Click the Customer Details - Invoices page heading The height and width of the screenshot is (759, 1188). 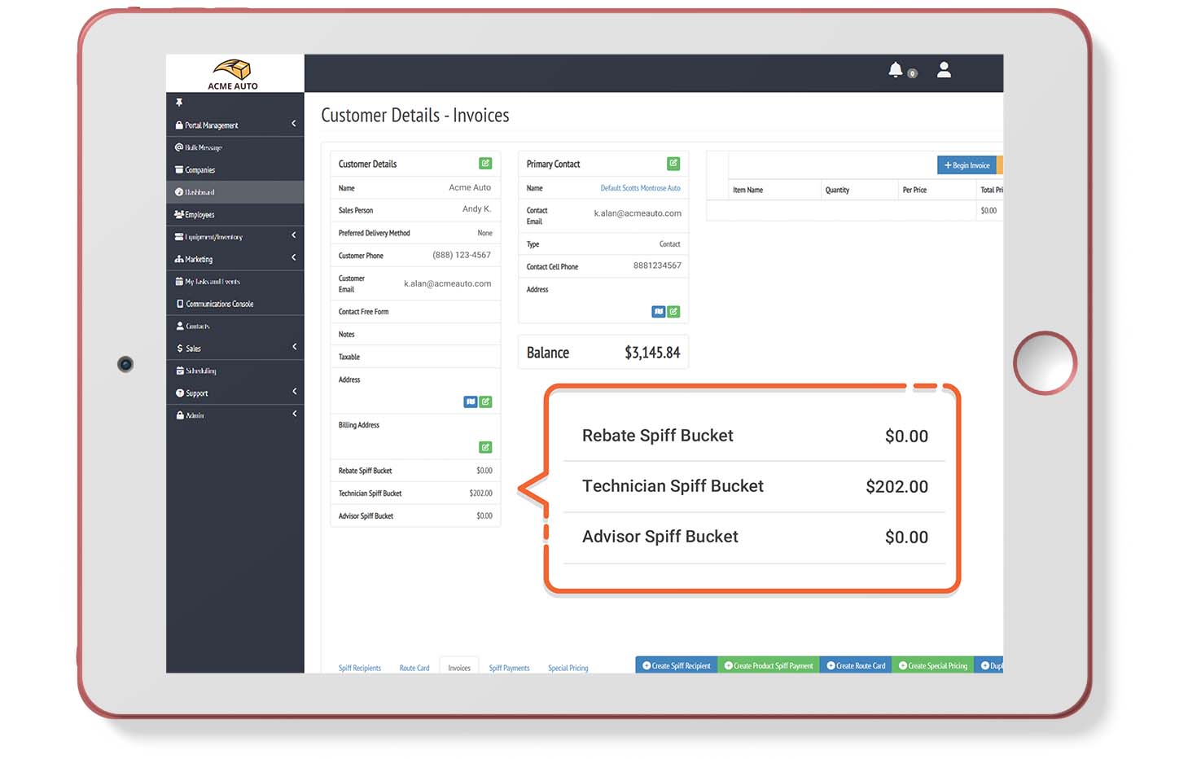[415, 116]
